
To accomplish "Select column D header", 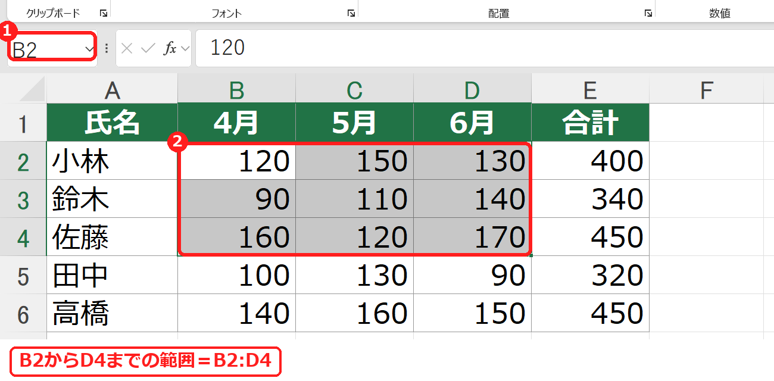I will 473,89.
